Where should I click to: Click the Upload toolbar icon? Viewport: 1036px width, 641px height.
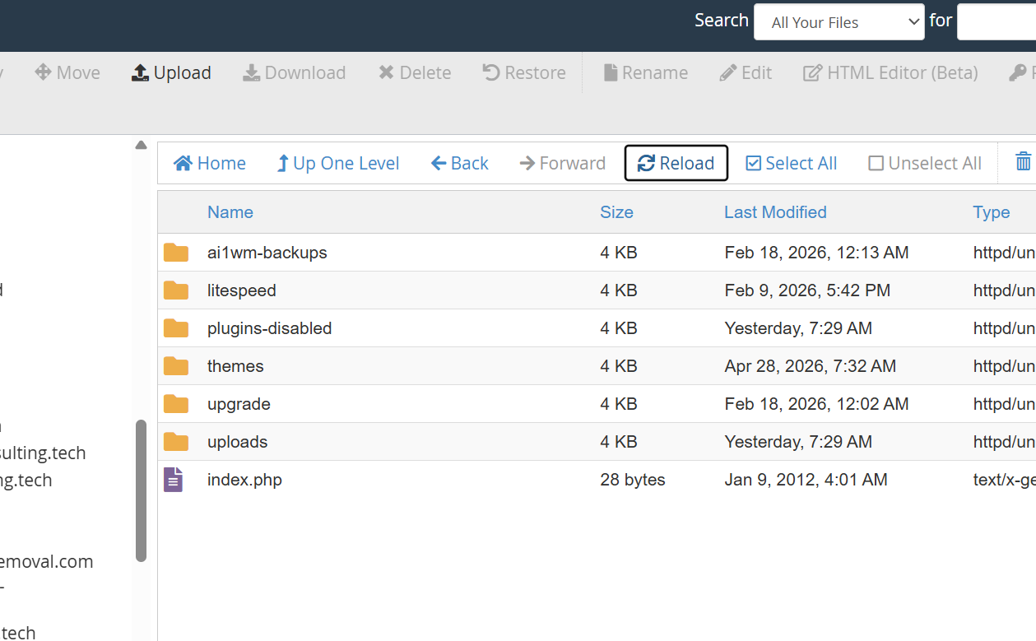140,72
